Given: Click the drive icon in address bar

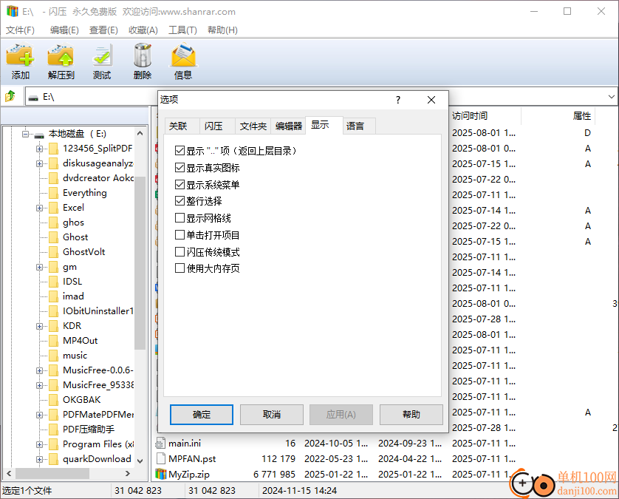Looking at the screenshot, I should (33, 98).
